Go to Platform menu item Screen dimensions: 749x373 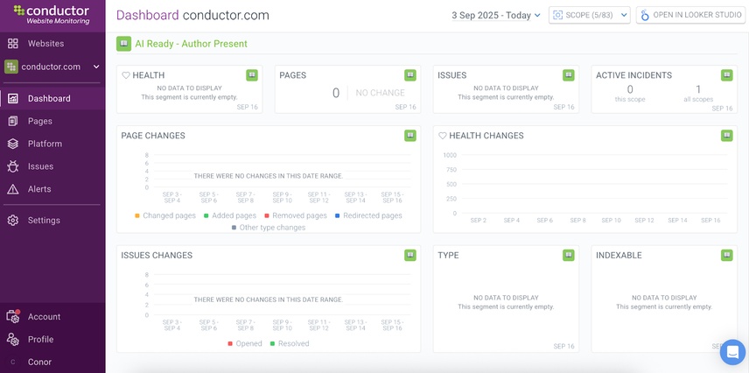[45, 144]
